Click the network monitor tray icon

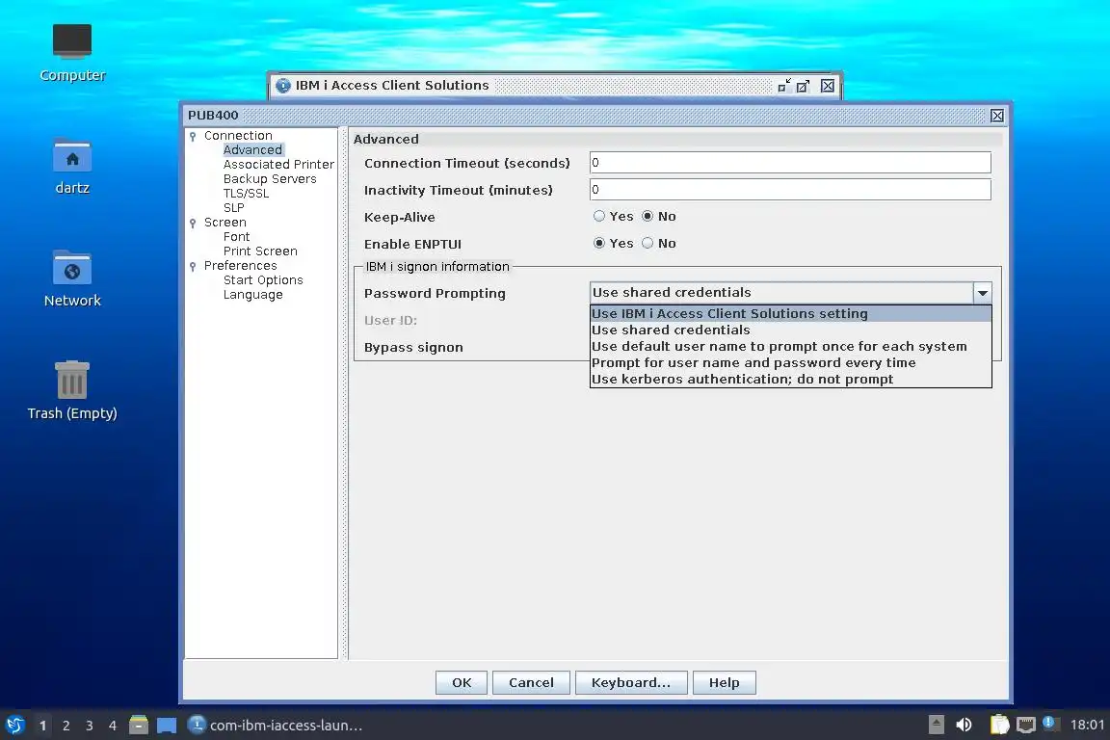(x=1026, y=725)
